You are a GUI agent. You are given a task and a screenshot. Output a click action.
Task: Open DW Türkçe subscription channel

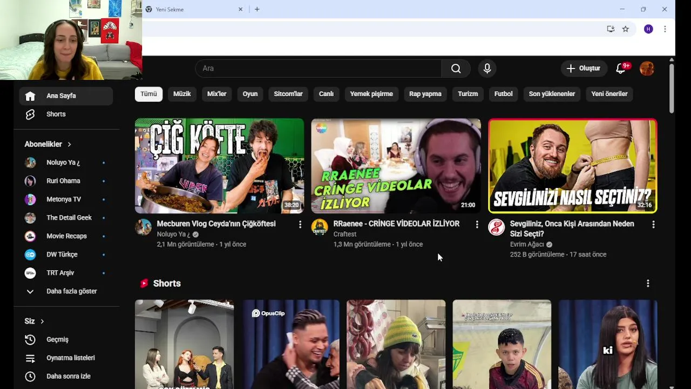point(66,254)
